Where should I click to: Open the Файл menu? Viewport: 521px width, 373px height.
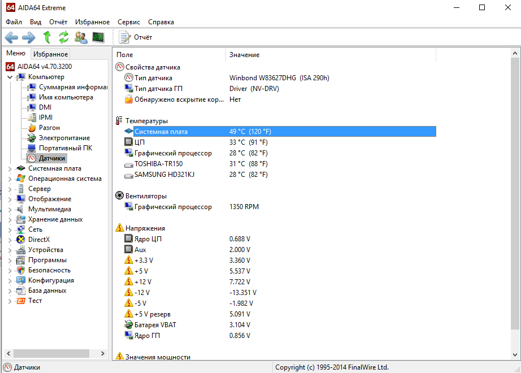14,22
